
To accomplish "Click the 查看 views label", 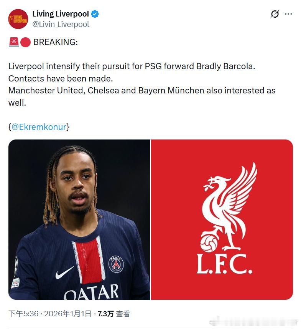I will click(123, 314).
